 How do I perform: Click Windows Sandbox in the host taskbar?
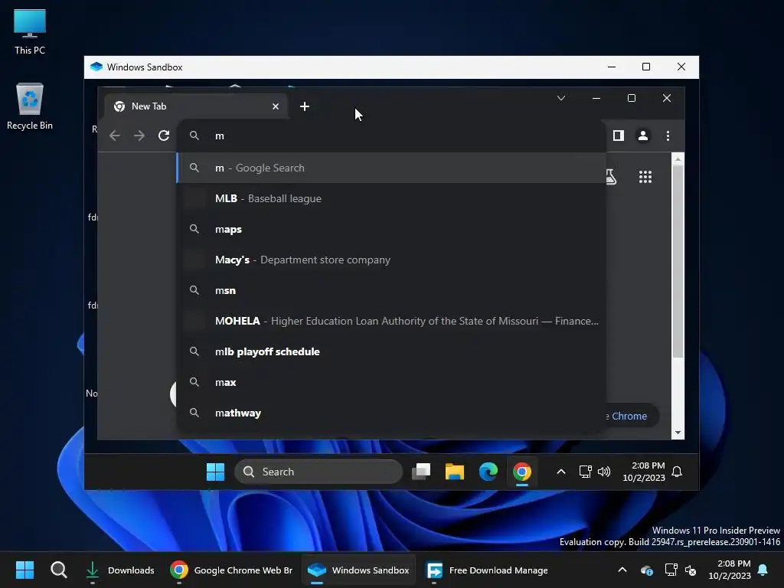point(358,570)
